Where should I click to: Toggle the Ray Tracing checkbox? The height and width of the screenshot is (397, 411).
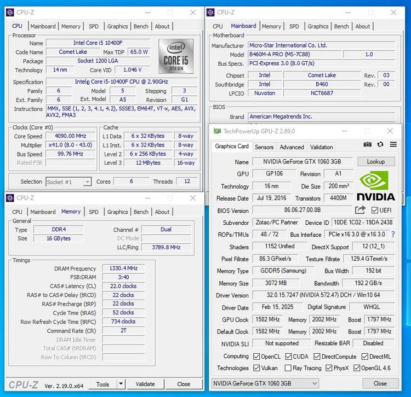pos(288,368)
